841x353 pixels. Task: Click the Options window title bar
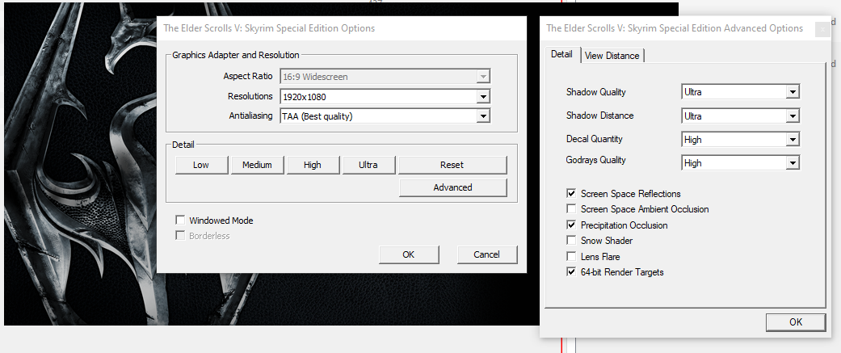342,28
